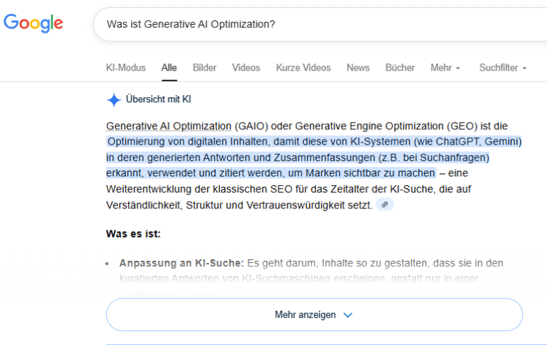547x345 pixels.
Task: Select the Alle results tab
Action: 169,68
